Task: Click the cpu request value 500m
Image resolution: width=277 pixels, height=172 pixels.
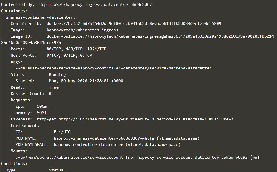Action: (42, 106)
